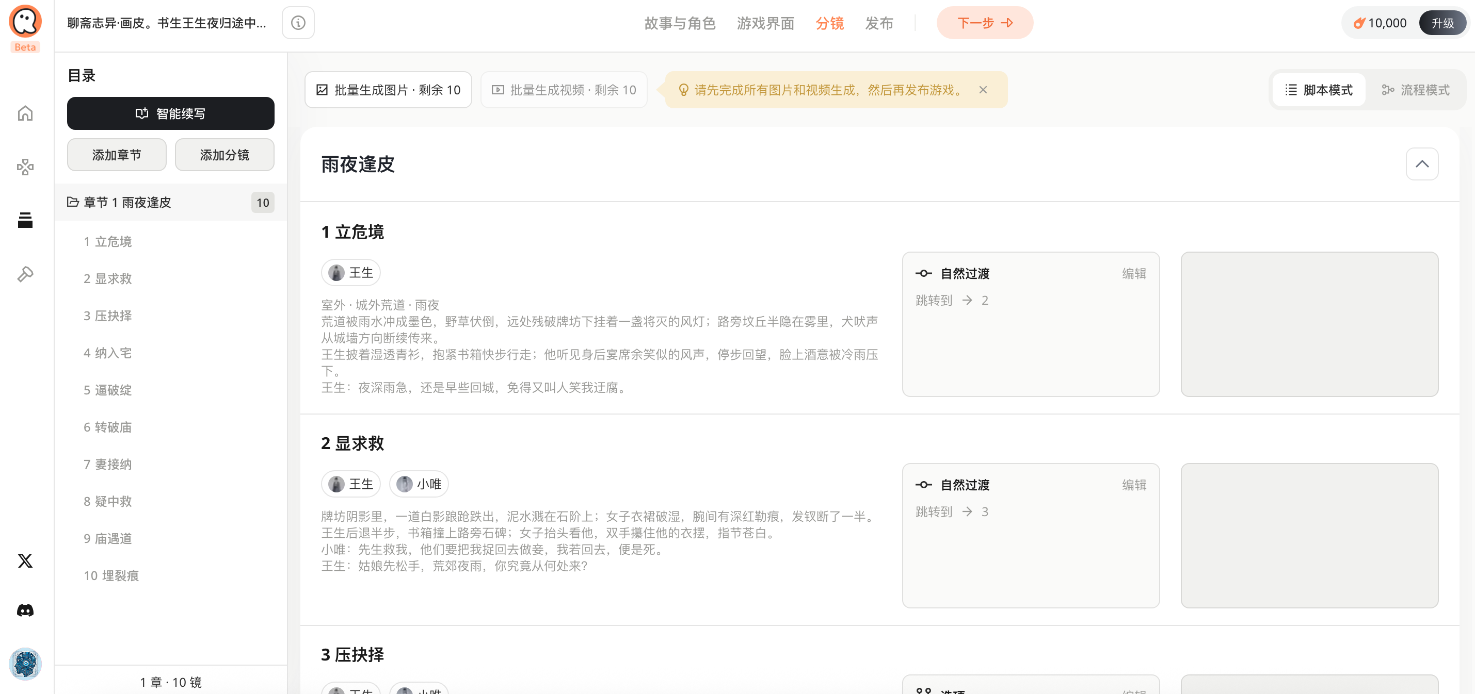Edit transition for scene 1 立危境

pyautogui.click(x=1134, y=273)
